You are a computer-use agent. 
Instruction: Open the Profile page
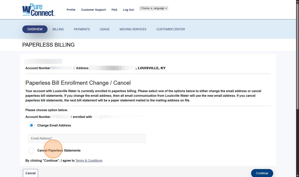click(x=71, y=10)
